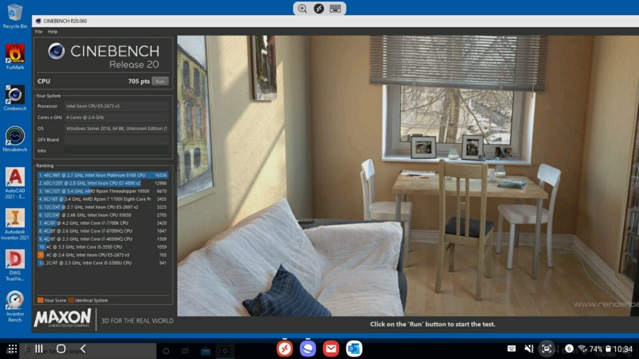639x359 pixels.
Task: Launch the Inventor Bench desktop shortcut
Action: pyautogui.click(x=15, y=307)
